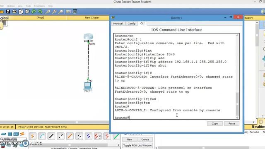Open the Tools menu
The height and width of the screenshot is (149, 265).
(28, 6)
